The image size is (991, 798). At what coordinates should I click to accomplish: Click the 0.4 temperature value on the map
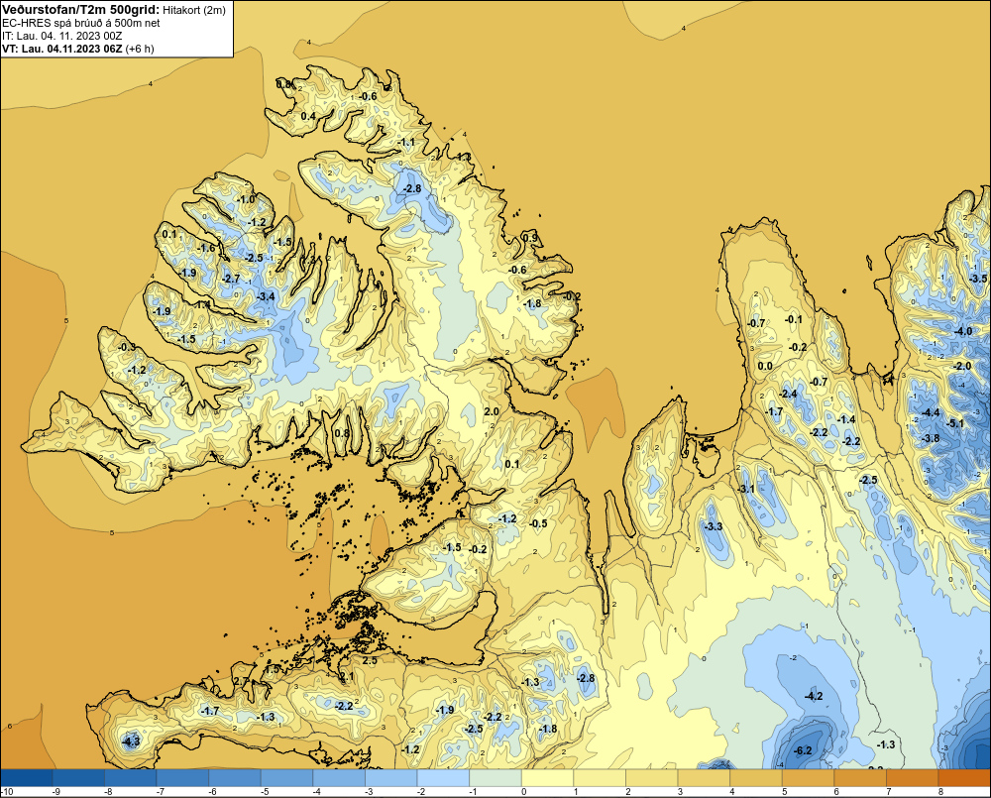(308, 116)
